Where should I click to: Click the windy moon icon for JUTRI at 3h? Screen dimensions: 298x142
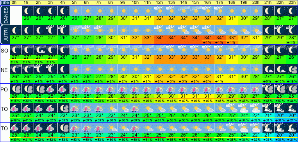point(52,30)
